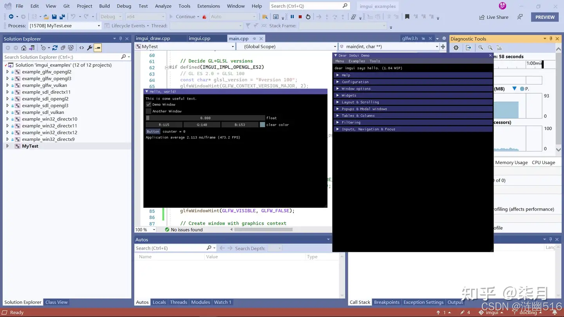This screenshot has width=564, height=317.
Task: Click the Pause (Break All) debug icon
Action: click(x=292, y=17)
